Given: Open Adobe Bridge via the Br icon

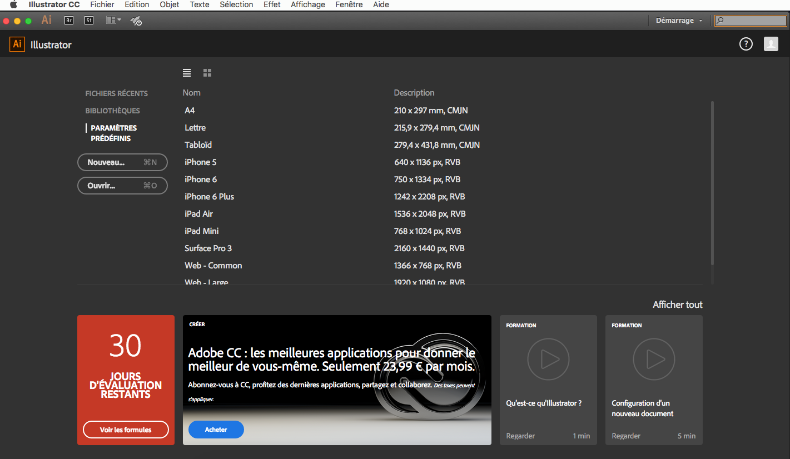Looking at the screenshot, I should [x=69, y=21].
